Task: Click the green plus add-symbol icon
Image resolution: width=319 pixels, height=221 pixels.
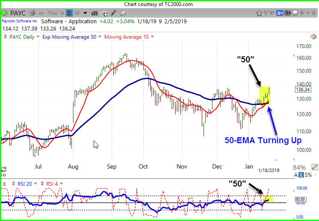Action: 4,13
